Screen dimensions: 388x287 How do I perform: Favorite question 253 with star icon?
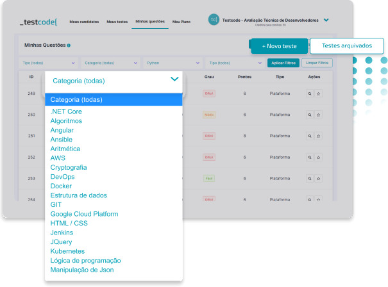point(318,178)
